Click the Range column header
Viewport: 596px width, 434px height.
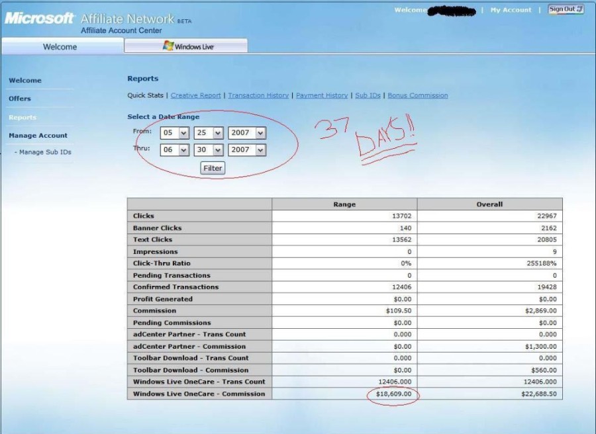point(344,204)
